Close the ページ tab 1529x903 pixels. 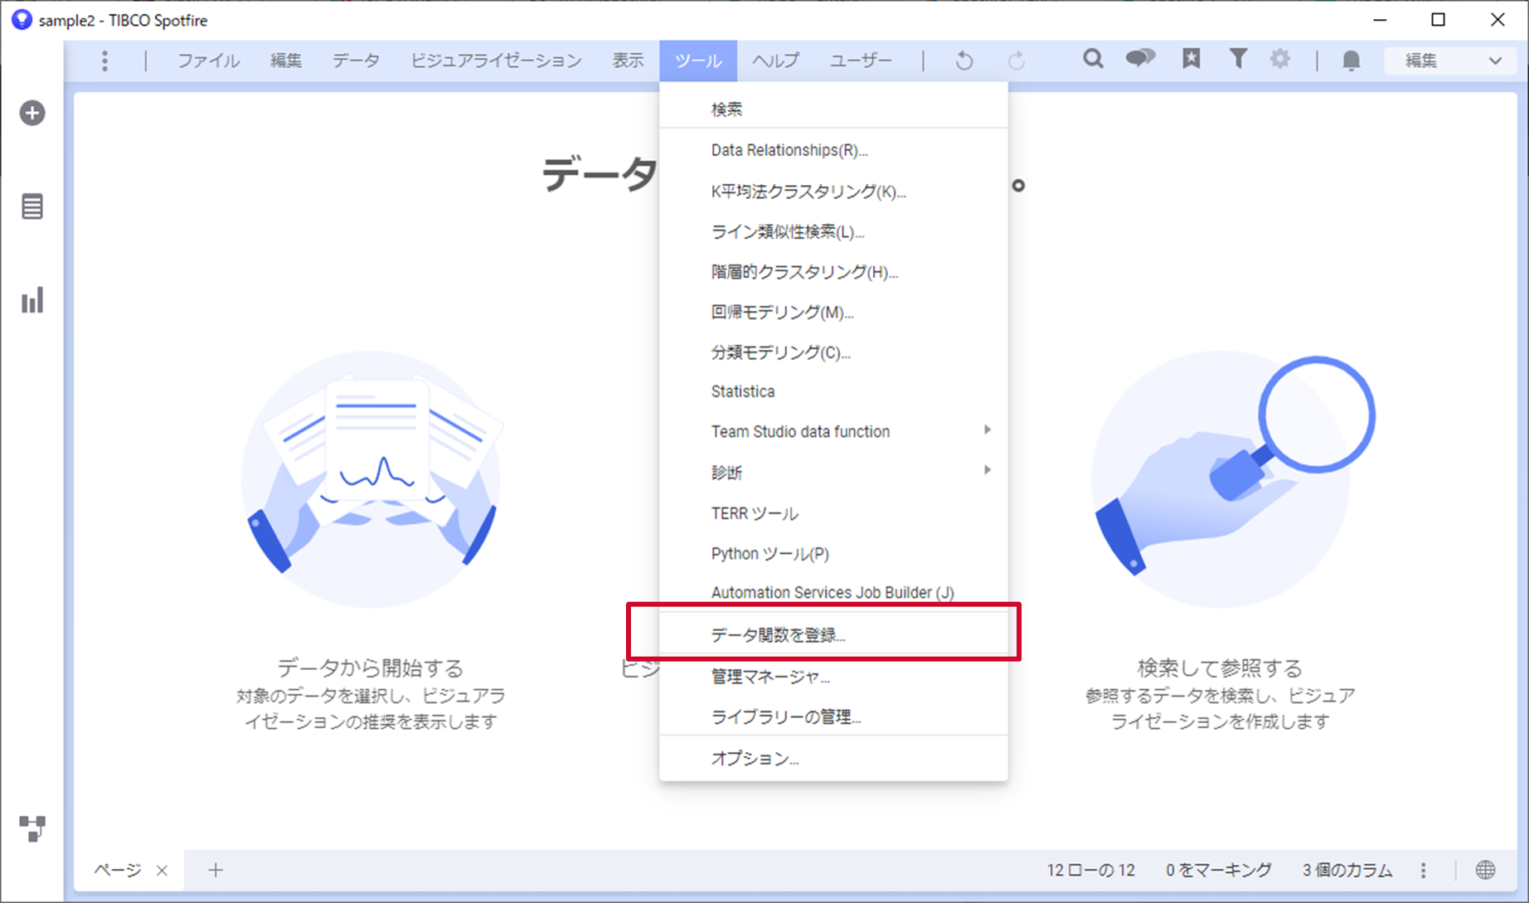(163, 871)
